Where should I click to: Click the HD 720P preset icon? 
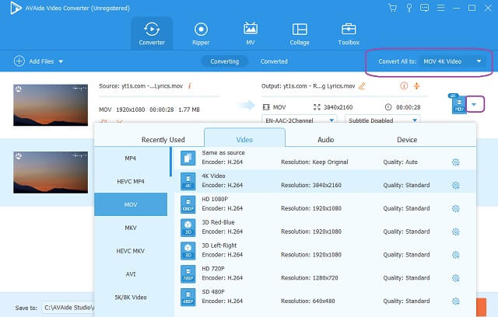point(188,273)
